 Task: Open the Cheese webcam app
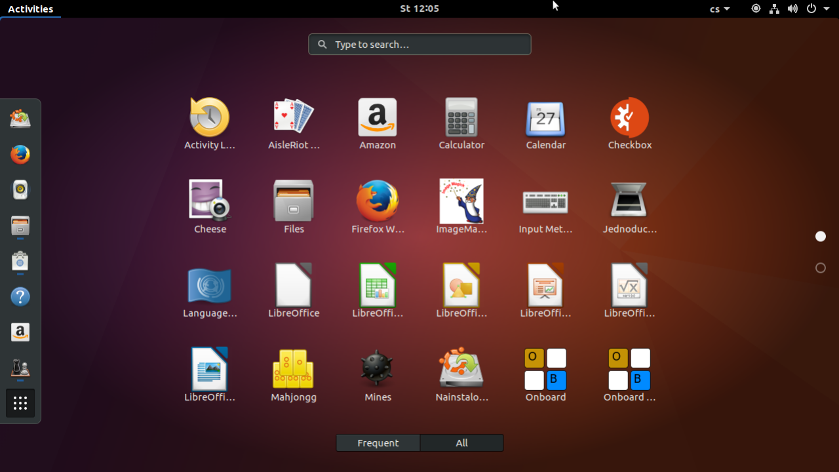coord(210,208)
